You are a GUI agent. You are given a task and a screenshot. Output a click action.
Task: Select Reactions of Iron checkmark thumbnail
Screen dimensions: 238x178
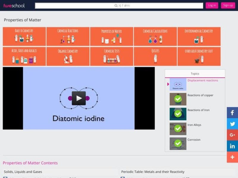pyautogui.click(x=178, y=114)
